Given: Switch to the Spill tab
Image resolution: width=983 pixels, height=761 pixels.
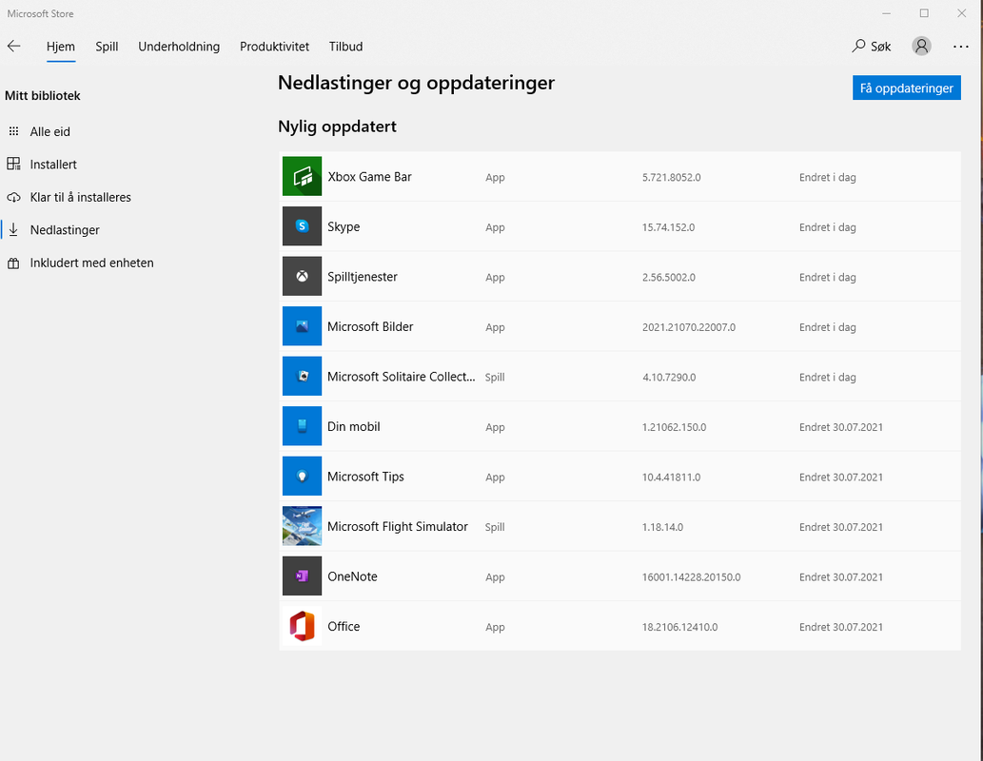Looking at the screenshot, I should point(107,47).
